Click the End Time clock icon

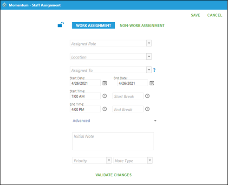(x=105, y=109)
